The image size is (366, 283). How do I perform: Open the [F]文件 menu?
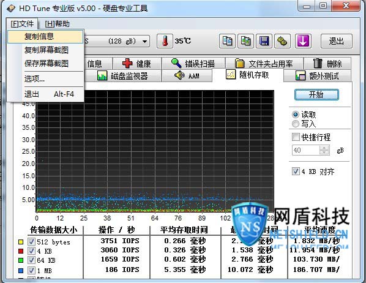point(22,24)
